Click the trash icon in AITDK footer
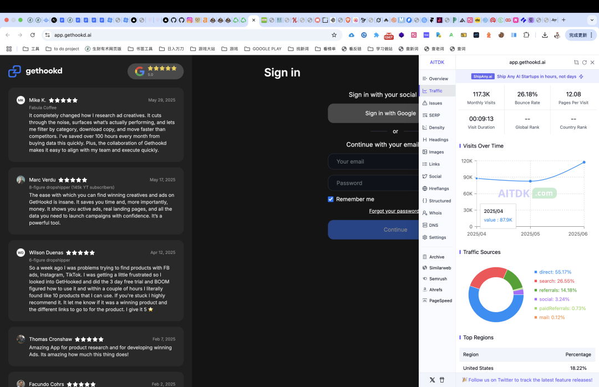Image resolution: width=599 pixels, height=387 pixels. (442, 380)
